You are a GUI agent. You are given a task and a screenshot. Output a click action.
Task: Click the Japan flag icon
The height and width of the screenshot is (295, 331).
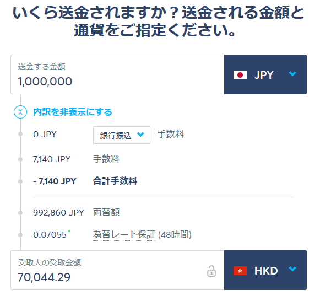click(240, 75)
